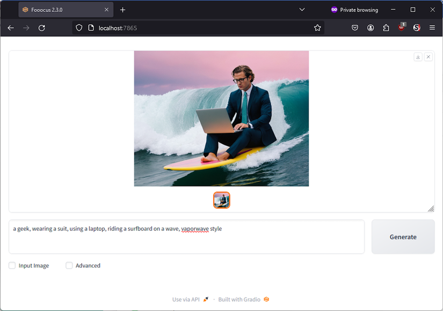Go back to previous page

(x=11, y=28)
